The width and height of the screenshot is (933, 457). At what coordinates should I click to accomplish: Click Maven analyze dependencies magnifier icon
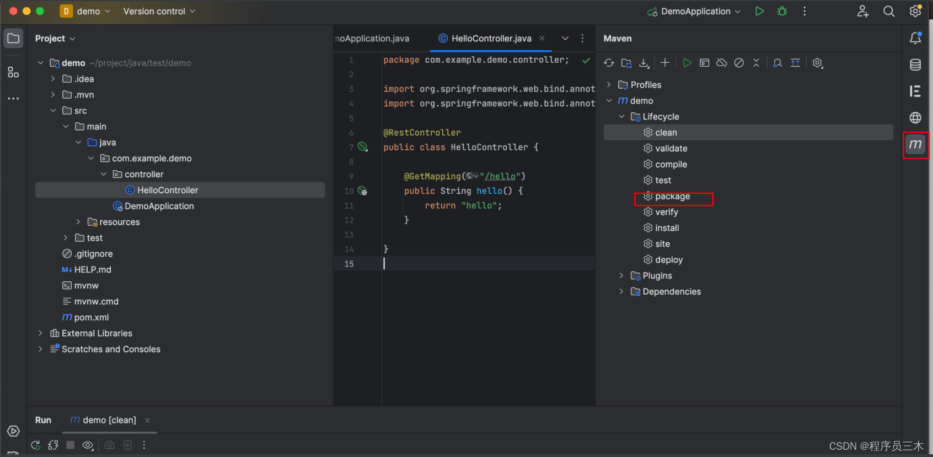point(778,63)
